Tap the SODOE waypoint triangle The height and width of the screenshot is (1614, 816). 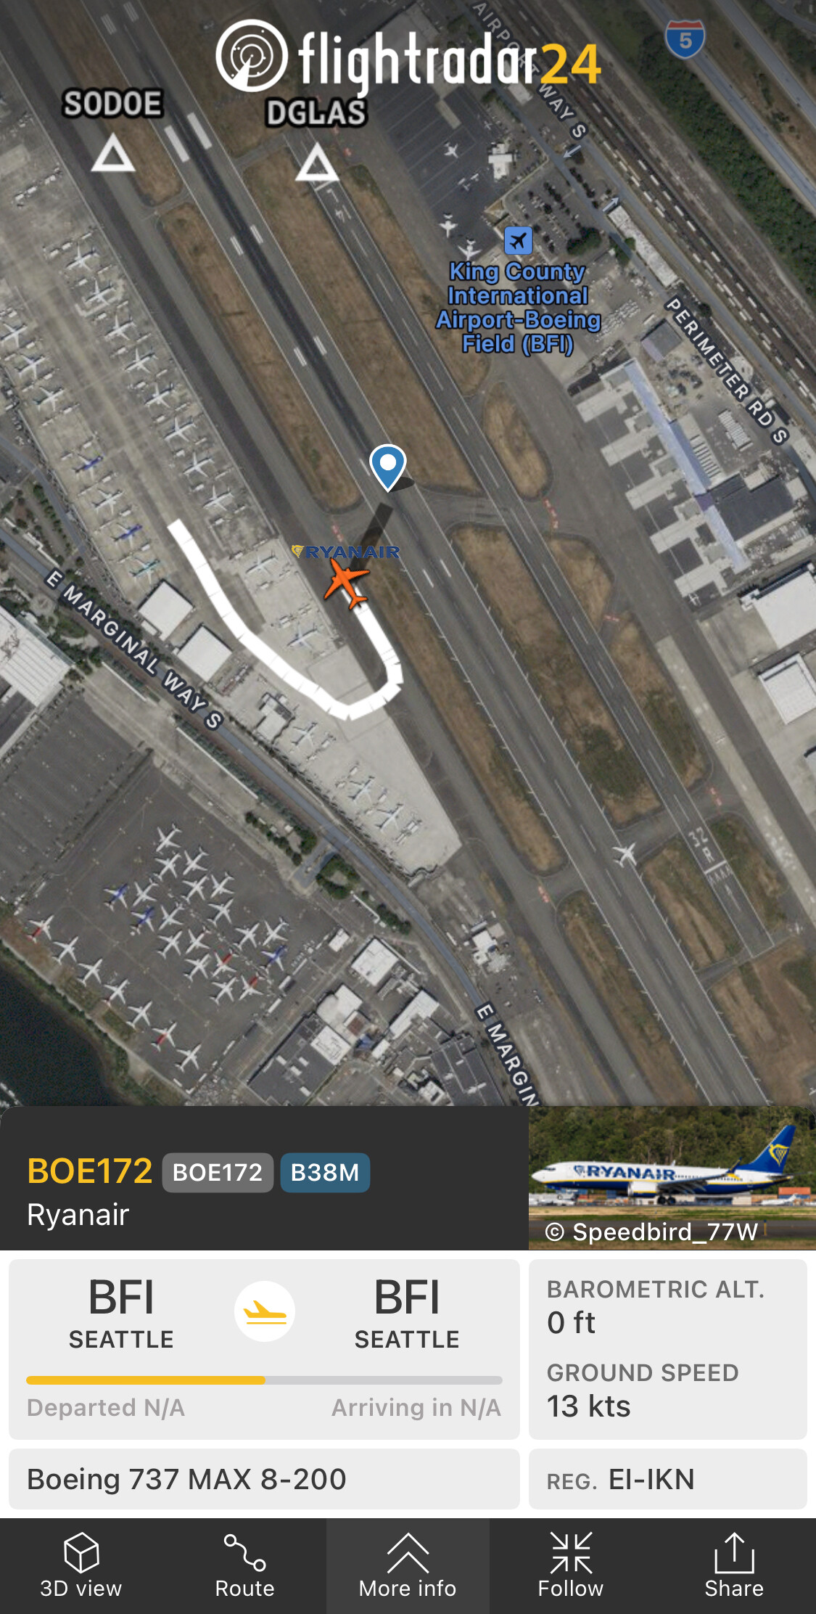click(113, 153)
